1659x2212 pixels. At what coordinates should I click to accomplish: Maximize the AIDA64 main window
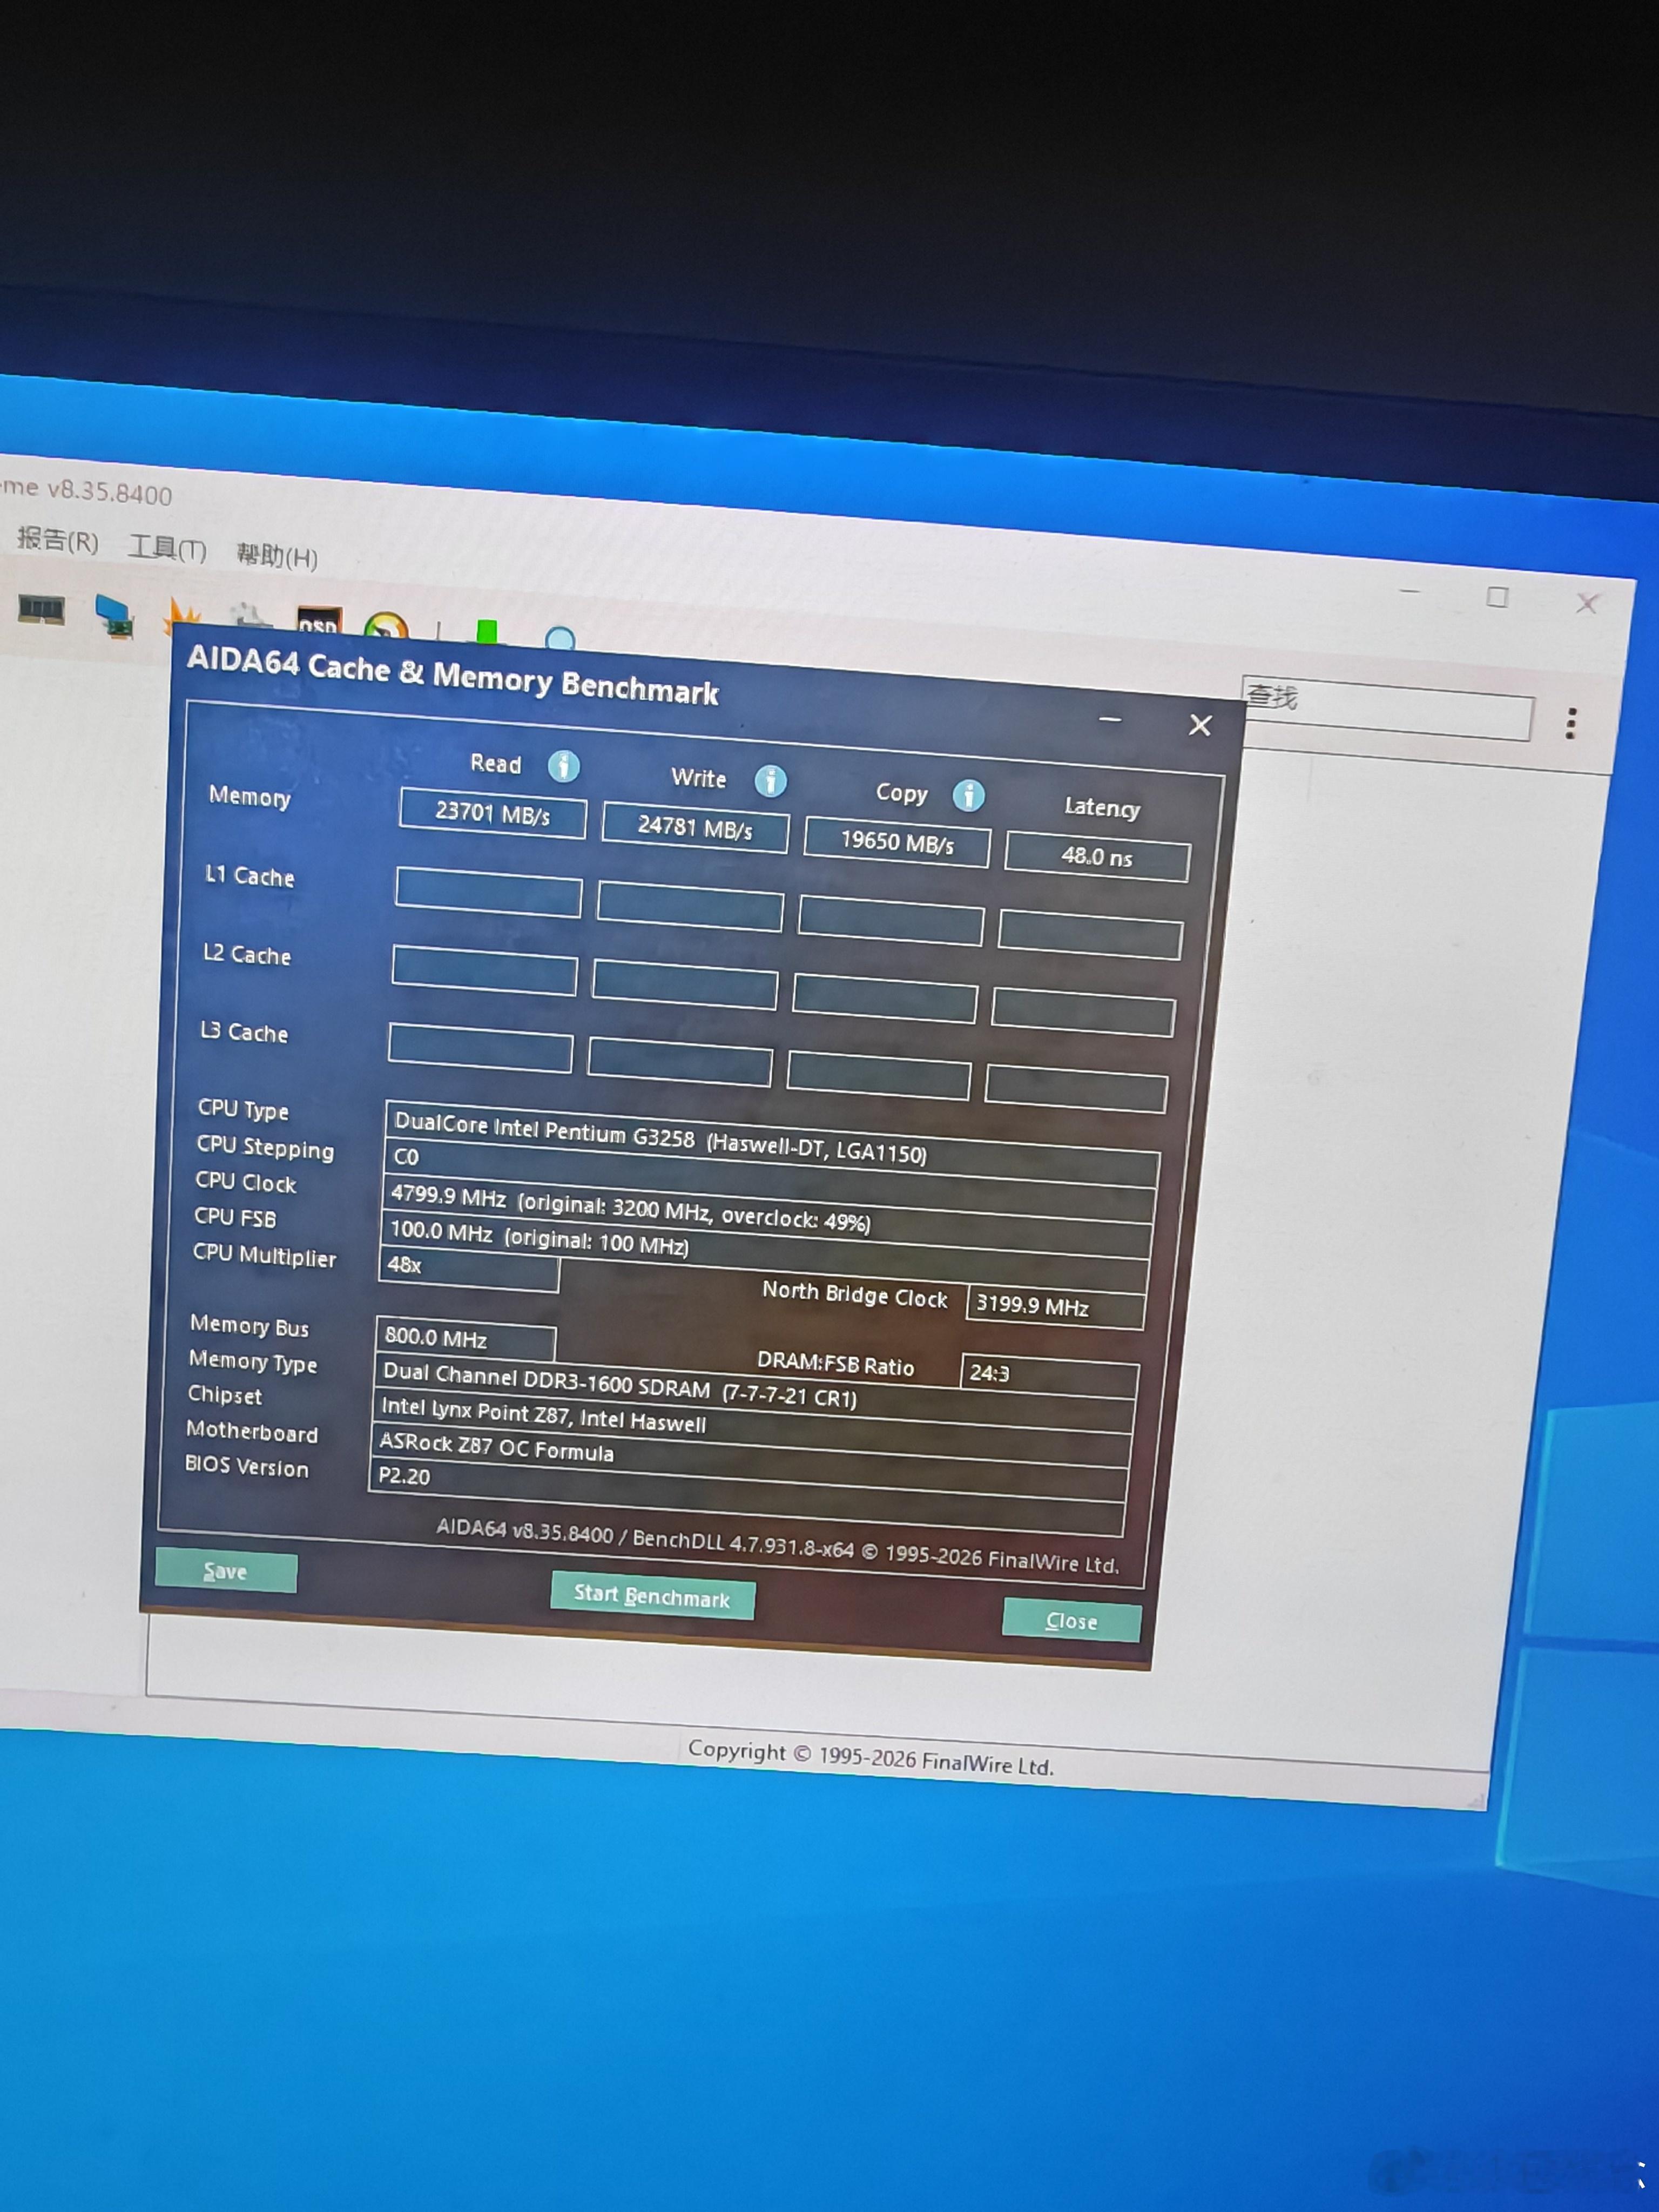[1497, 597]
